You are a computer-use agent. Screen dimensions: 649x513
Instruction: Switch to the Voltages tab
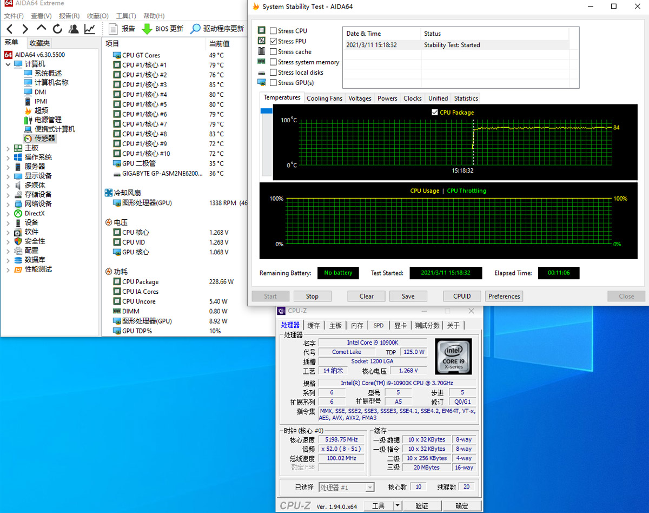[x=360, y=98]
